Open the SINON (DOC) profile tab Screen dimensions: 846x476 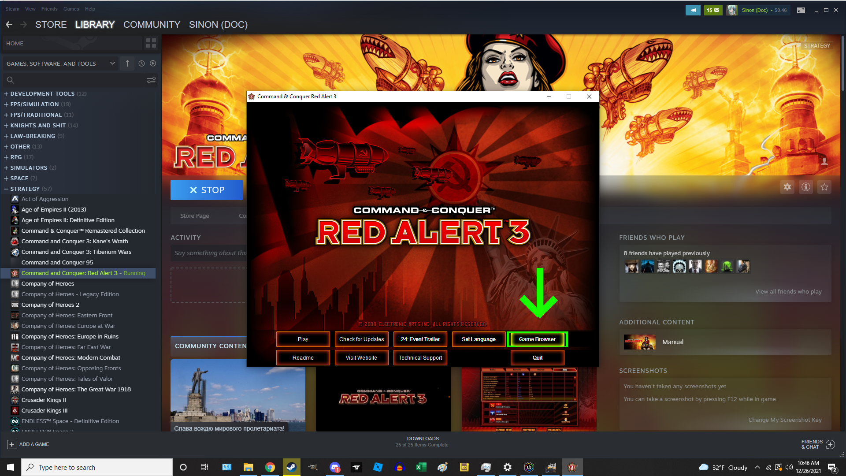pyautogui.click(x=219, y=25)
